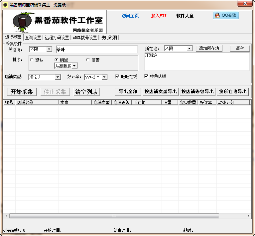Click the 清空 location button
Screen dimensions: 255x236
[x=240, y=49]
